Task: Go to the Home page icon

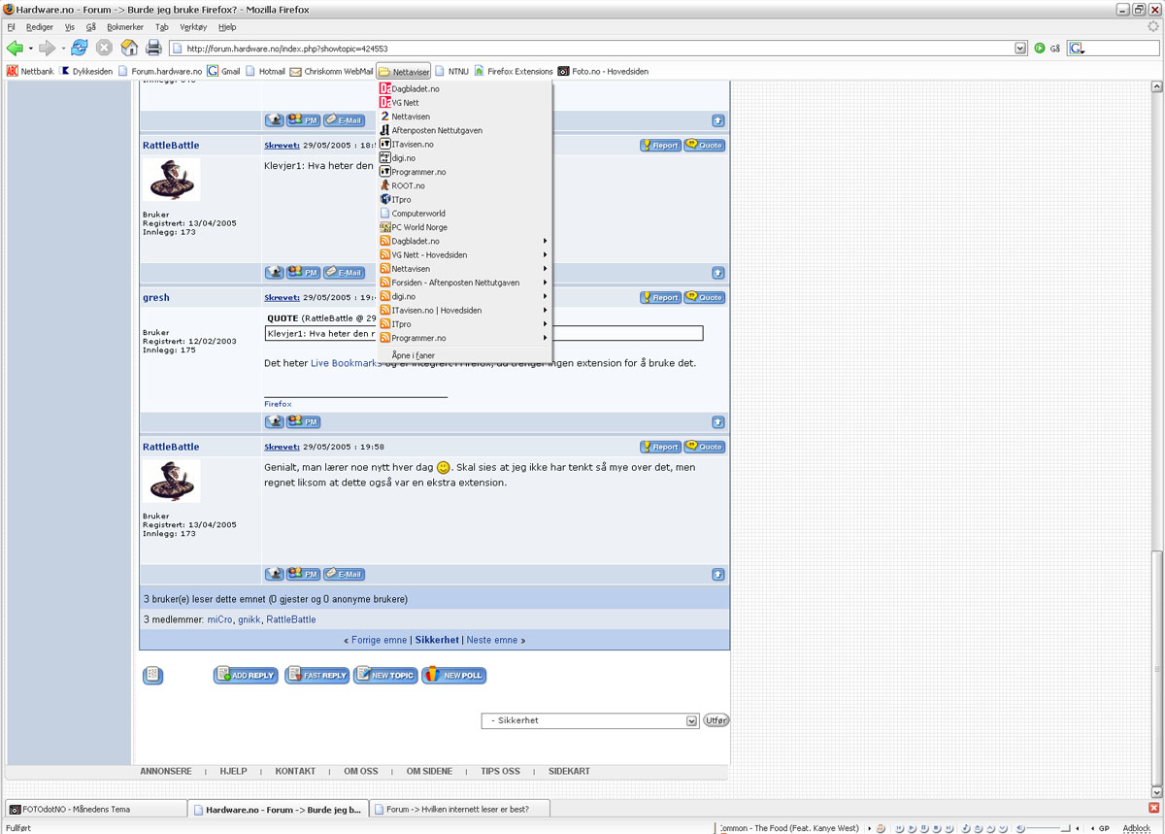Action: pos(129,48)
